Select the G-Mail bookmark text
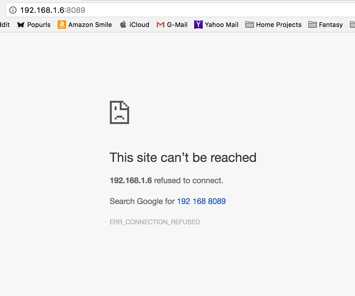This screenshot has height=296, width=355. 177,25
